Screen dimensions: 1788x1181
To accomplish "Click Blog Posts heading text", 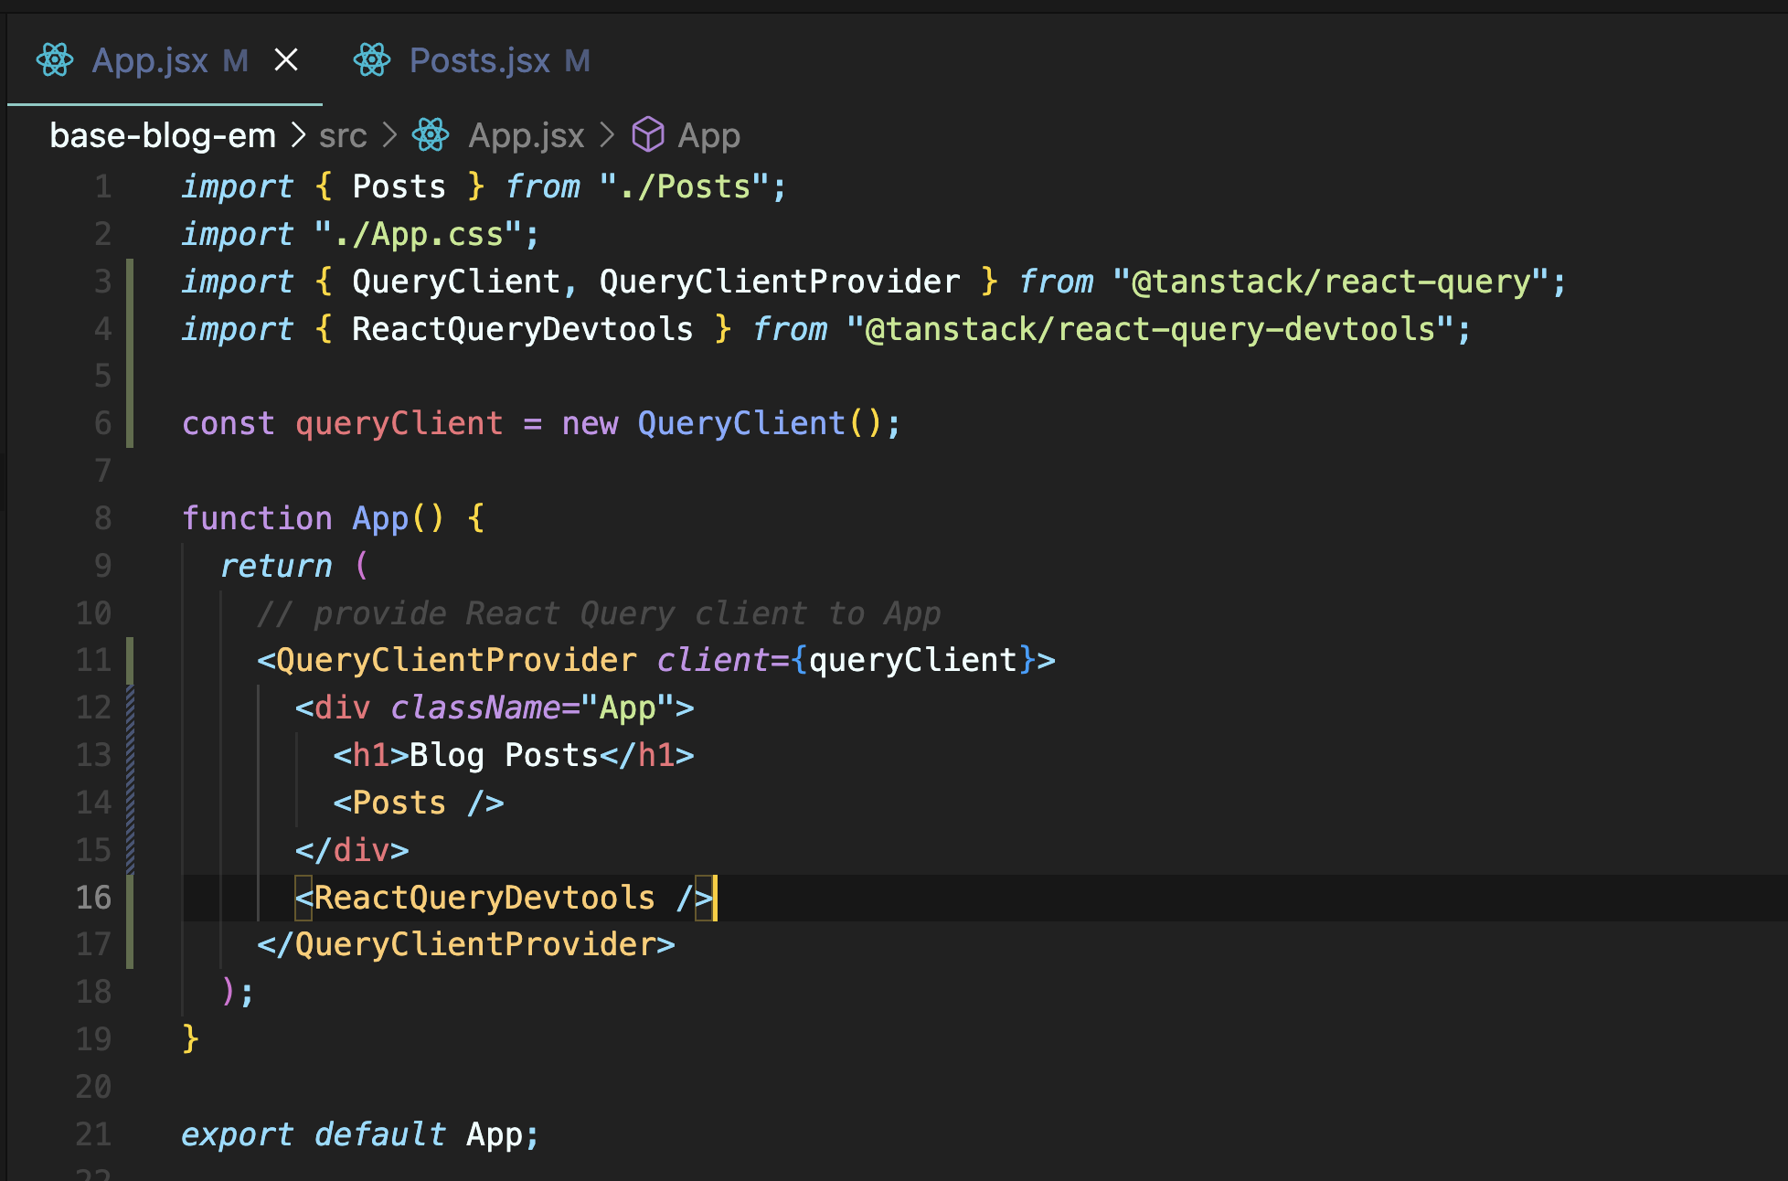I will click(504, 755).
